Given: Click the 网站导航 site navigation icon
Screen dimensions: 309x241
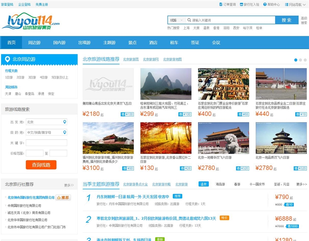Looking at the screenshot, I should tap(287, 4).
